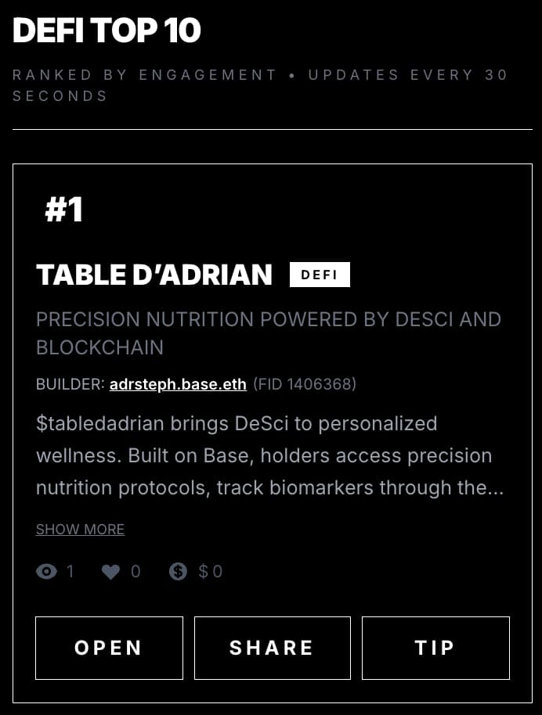Expand description with SHOW MORE
Viewport: 542px width, 715px height.
click(x=80, y=530)
